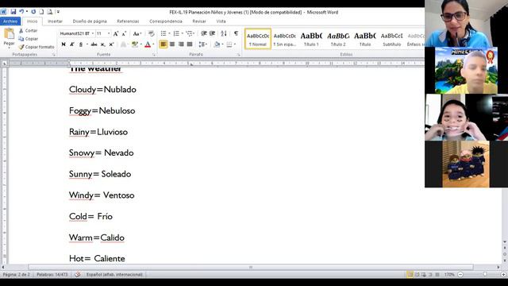Open the Referencias tab
Screen dimensions: 508x286
tap(128, 21)
